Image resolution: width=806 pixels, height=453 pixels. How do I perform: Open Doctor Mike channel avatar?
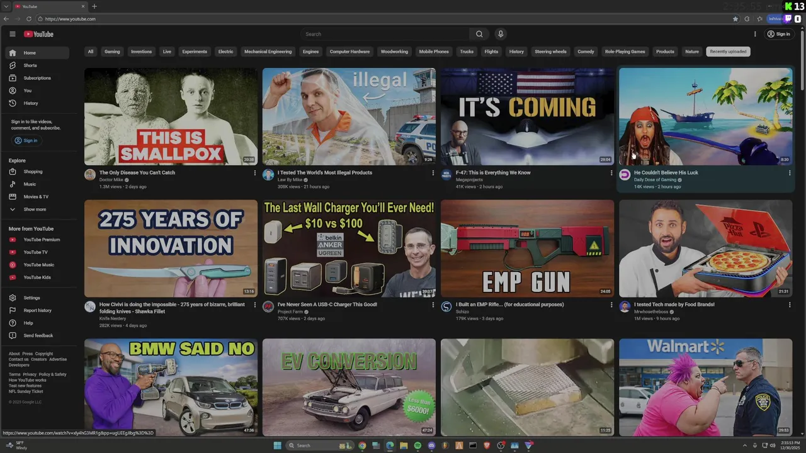[x=90, y=175]
